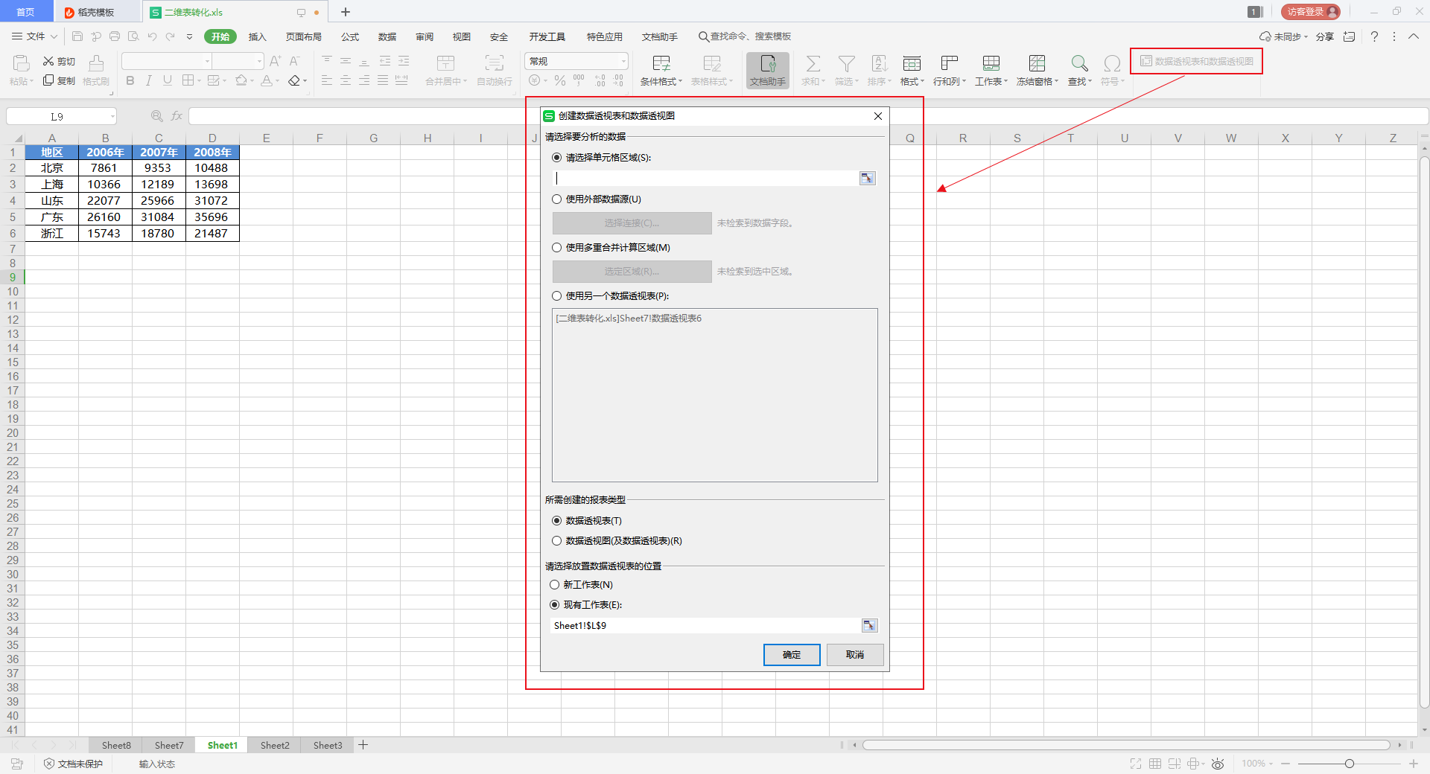
Task: Click the insert function fx icon
Action: pos(177,116)
